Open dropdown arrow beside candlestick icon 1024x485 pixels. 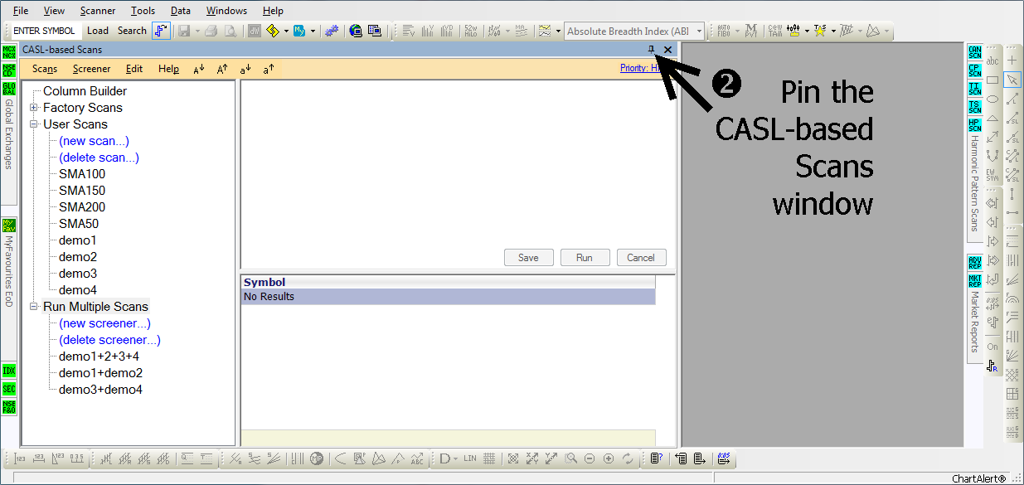[x=808, y=31]
